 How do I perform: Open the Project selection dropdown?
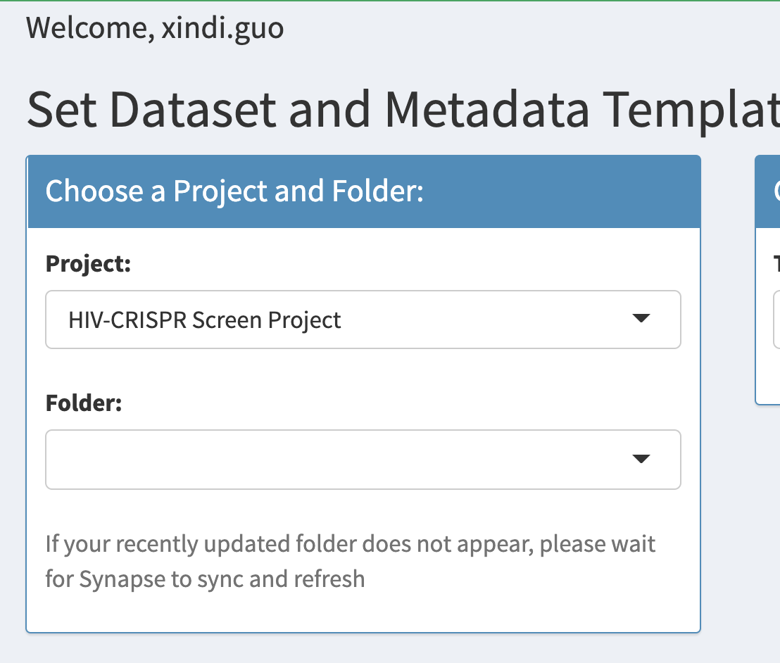pos(363,320)
